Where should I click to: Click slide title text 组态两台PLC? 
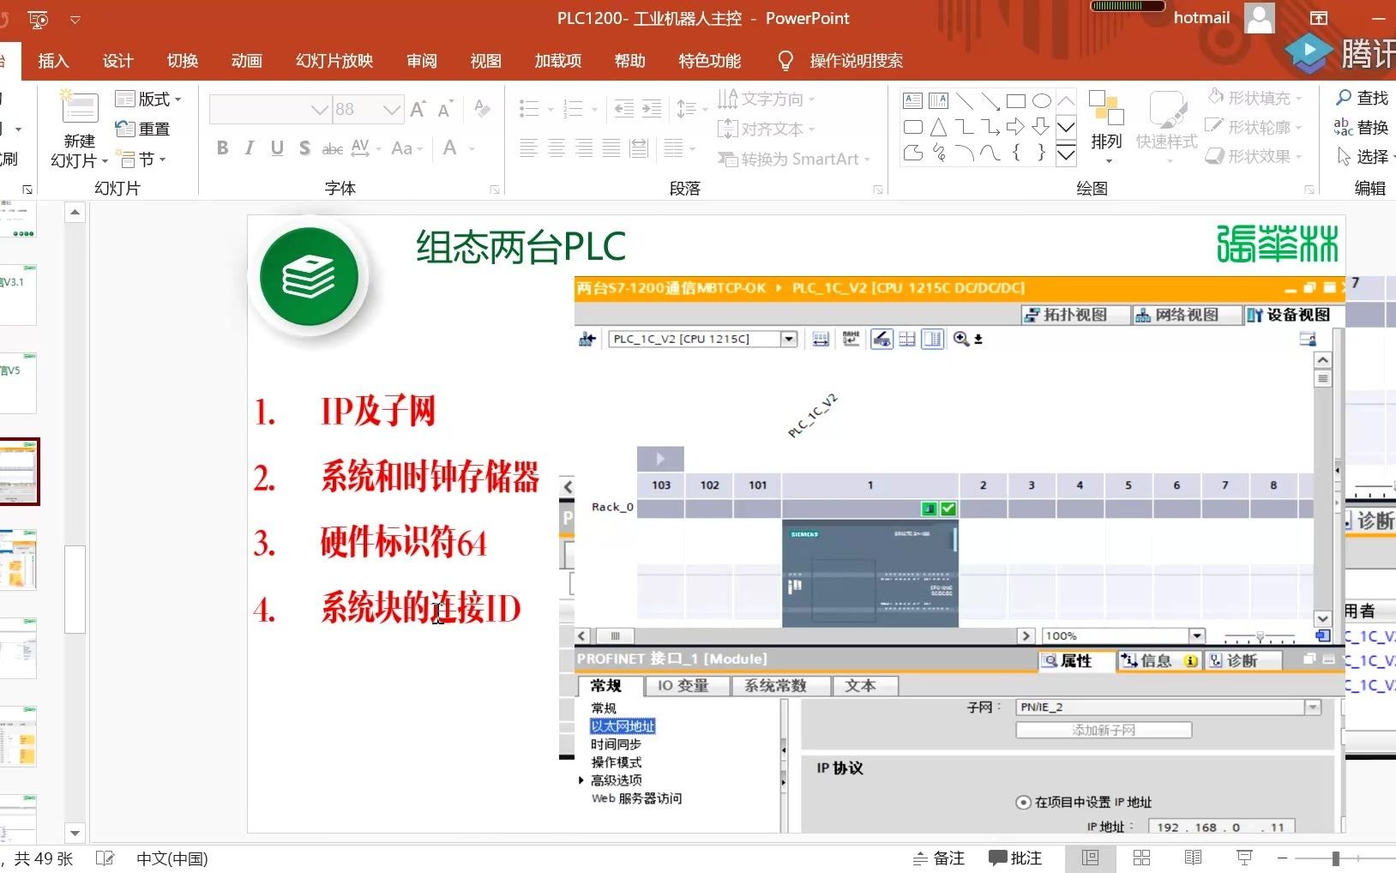pos(521,247)
